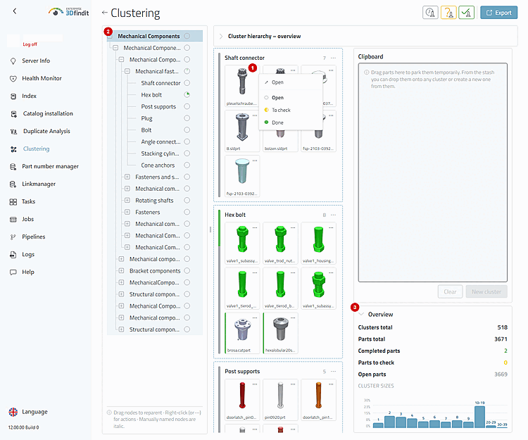The image size is (528, 440).
Task: Collapse the Mechanical fast... tree node
Action: 127,71
